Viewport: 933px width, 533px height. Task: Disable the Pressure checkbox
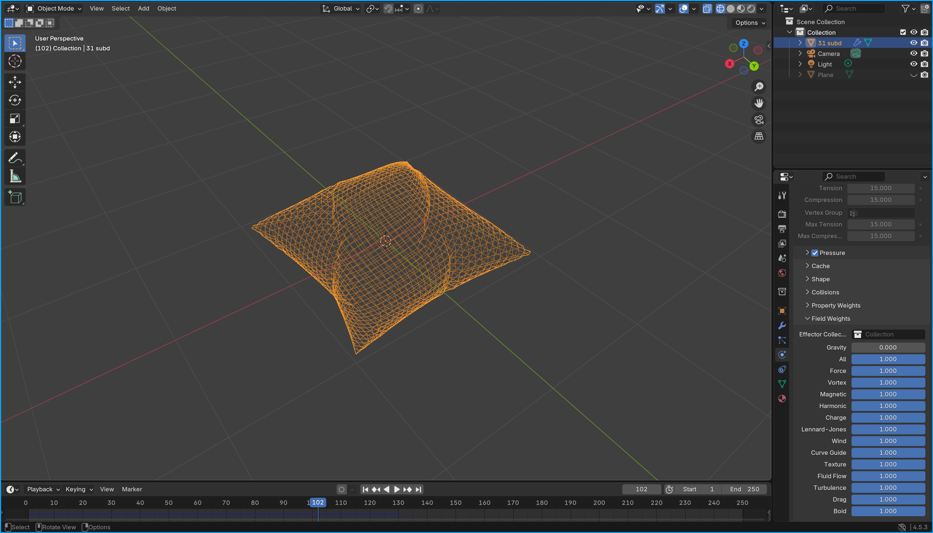(x=815, y=253)
